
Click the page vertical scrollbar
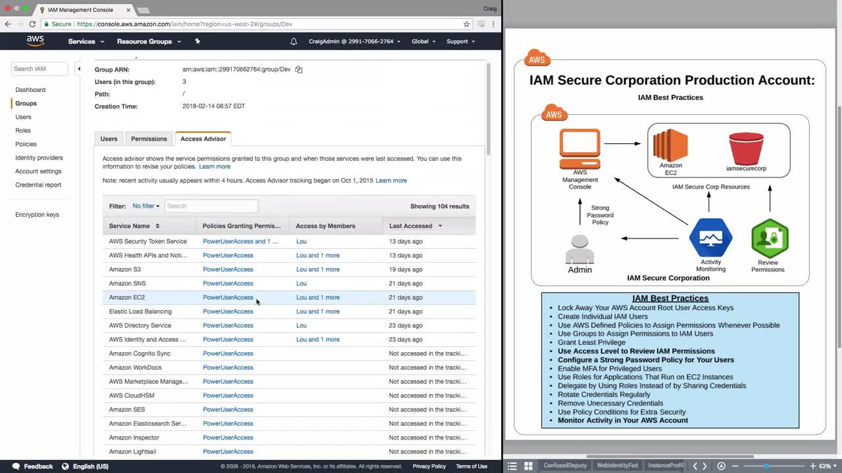pyautogui.click(x=488, y=109)
